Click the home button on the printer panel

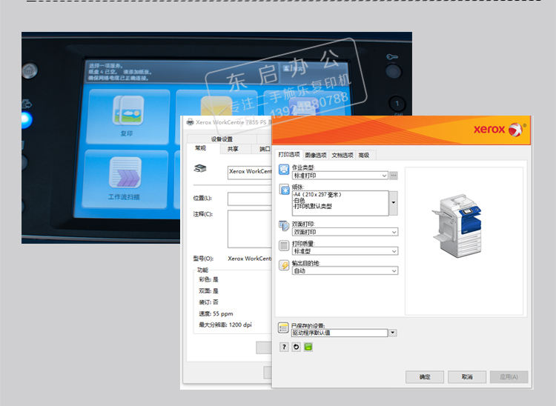click(x=30, y=71)
